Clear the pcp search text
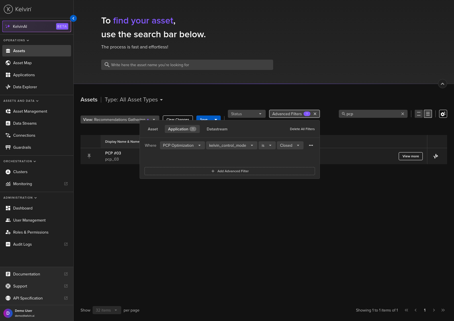The height and width of the screenshot is (321, 454). [x=402, y=114]
